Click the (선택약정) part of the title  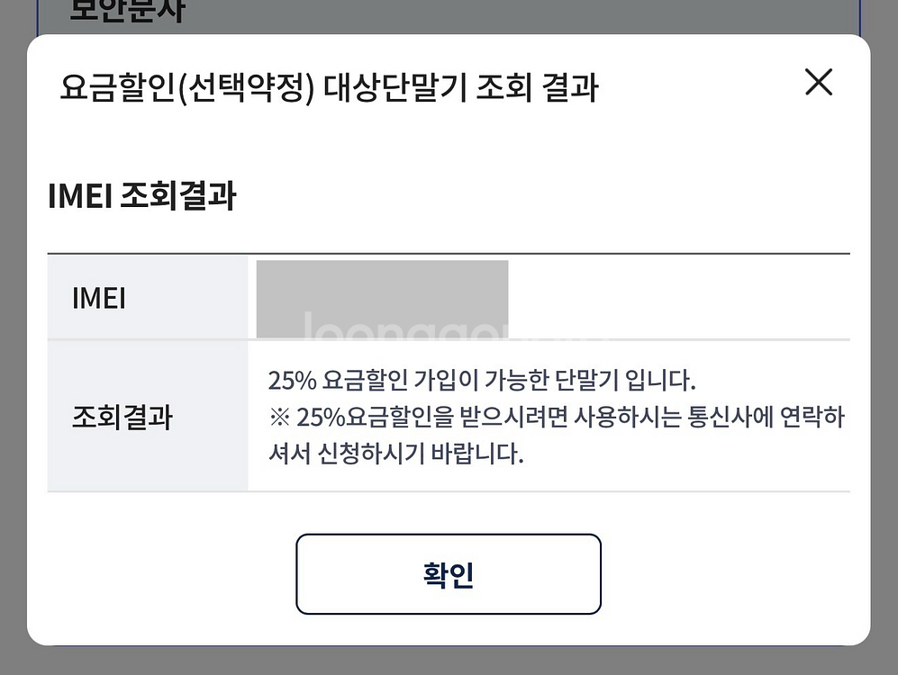[244, 88]
